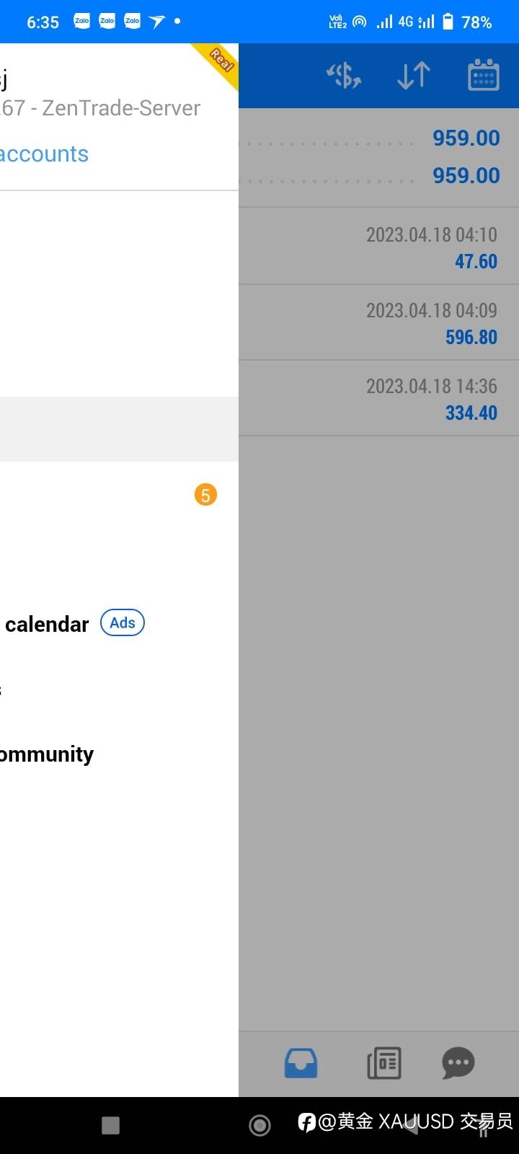Tap the first 959.00 summary value
This screenshot has width=519, height=1154.
tap(466, 138)
